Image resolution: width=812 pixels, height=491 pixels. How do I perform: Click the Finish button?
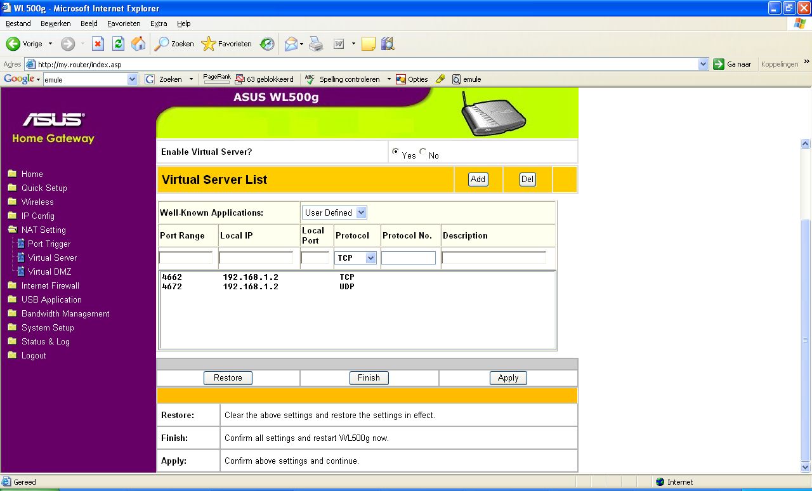click(x=369, y=378)
